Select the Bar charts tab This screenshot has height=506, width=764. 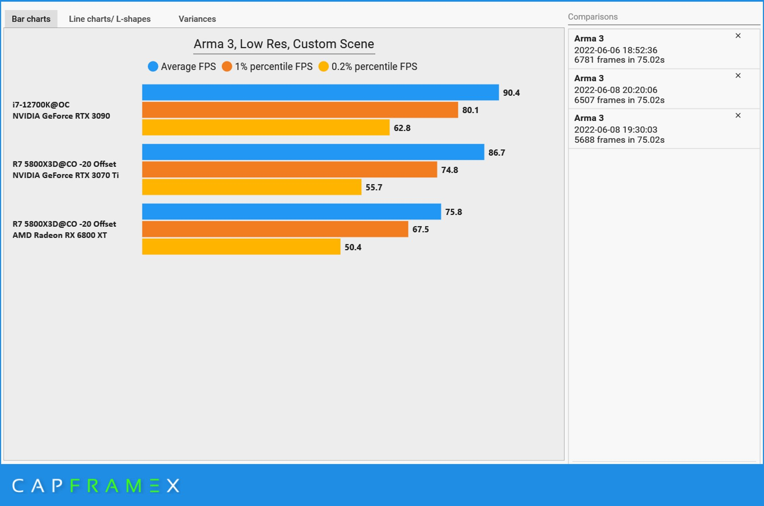click(31, 19)
